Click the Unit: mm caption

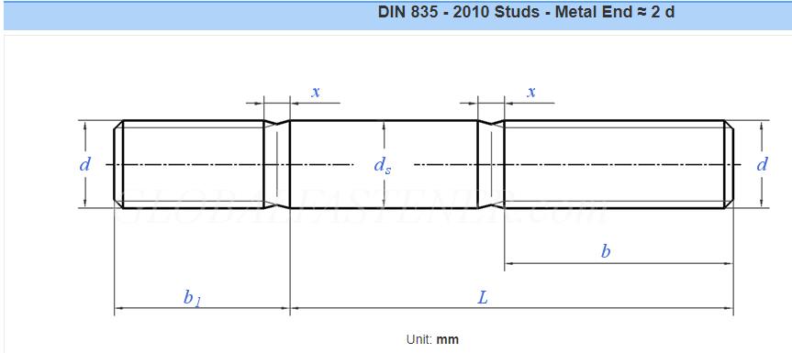pos(432,339)
